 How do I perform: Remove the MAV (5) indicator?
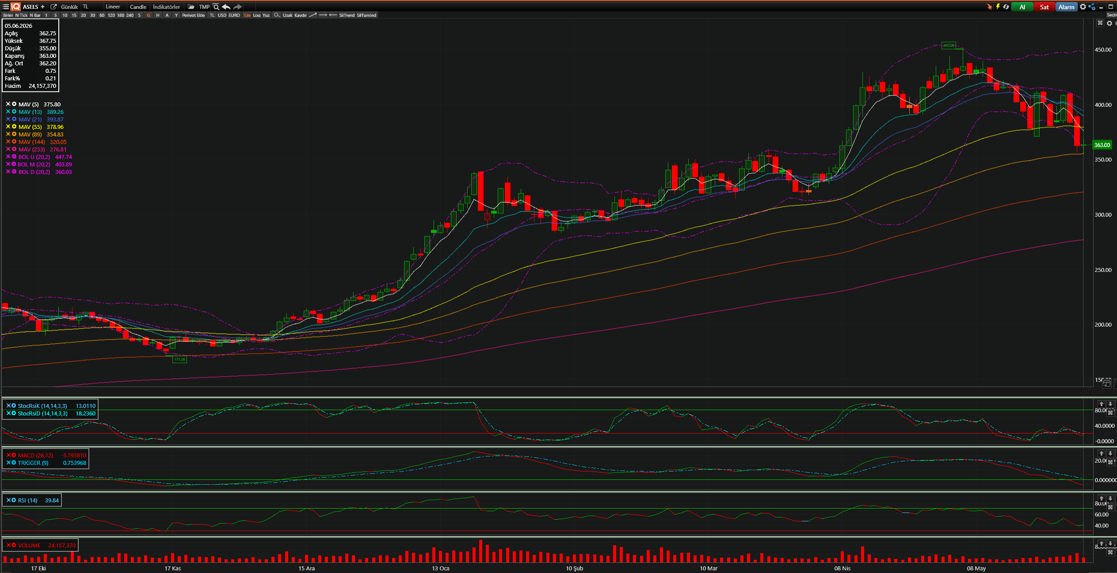(8, 104)
